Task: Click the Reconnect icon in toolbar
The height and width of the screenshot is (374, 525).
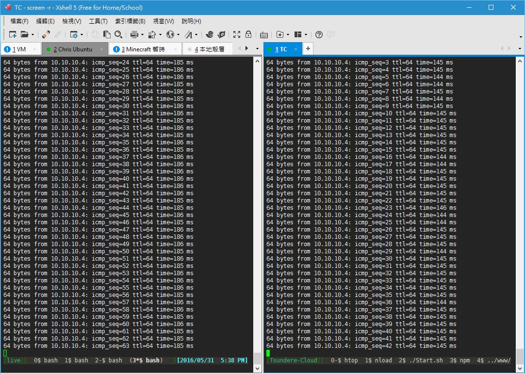Action: 46,34
